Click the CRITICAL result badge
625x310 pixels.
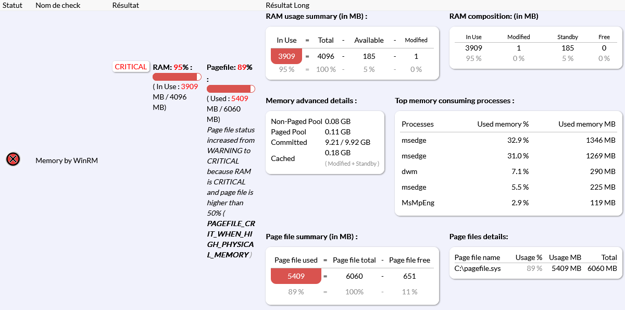(131, 67)
